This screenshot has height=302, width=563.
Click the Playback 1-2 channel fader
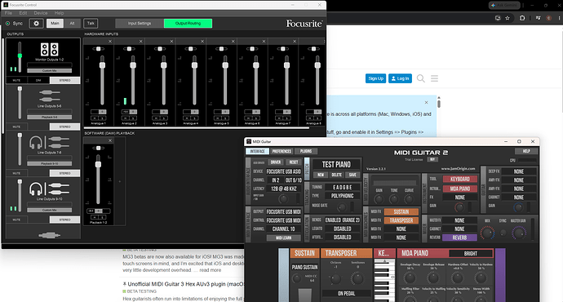pyautogui.click(x=98, y=164)
